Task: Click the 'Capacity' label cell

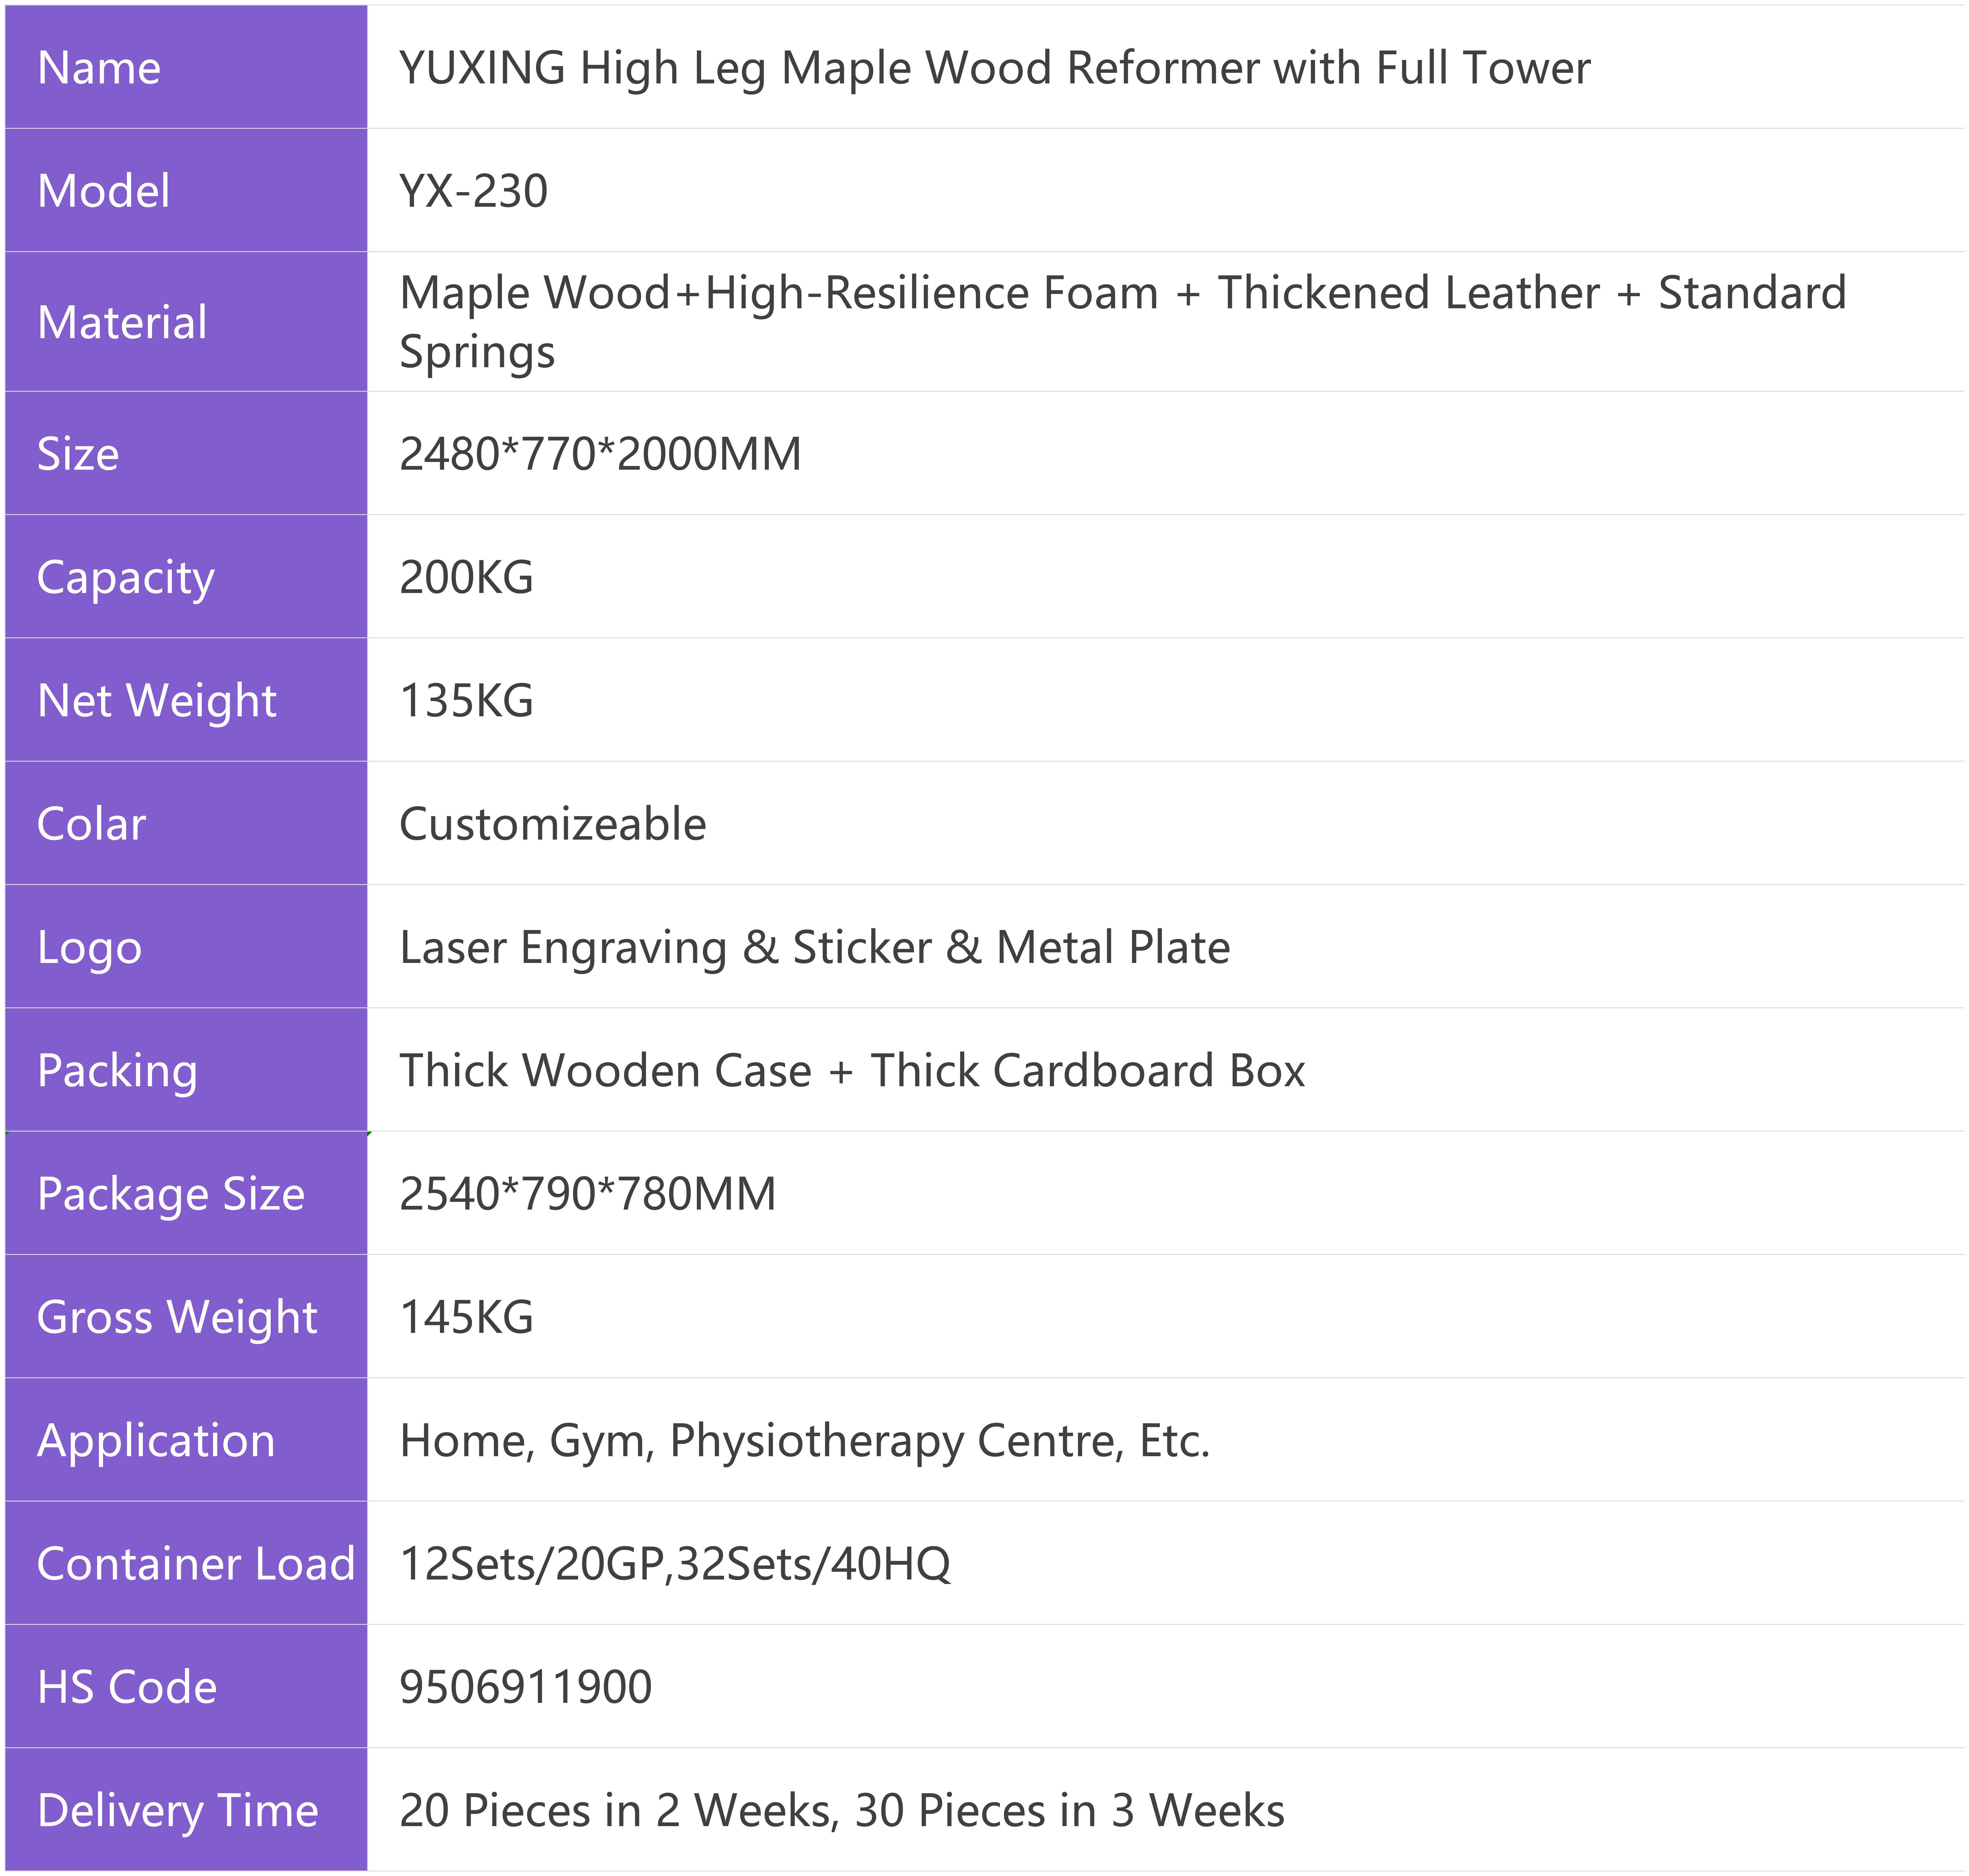Action: pos(186,576)
